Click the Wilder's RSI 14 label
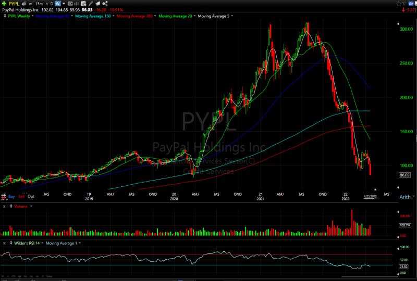This screenshot has height=281, width=417. pos(27,243)
